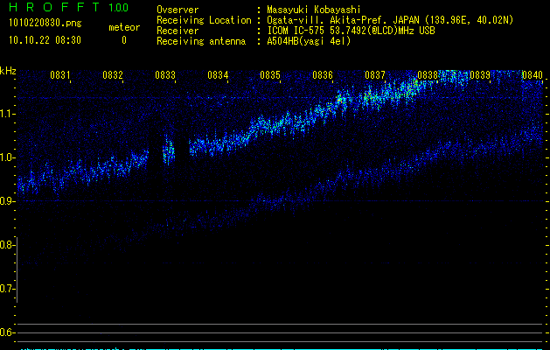Click the 0.8 kHz axis label
This screenshot has width=550, height=350.
pos(7,245)
